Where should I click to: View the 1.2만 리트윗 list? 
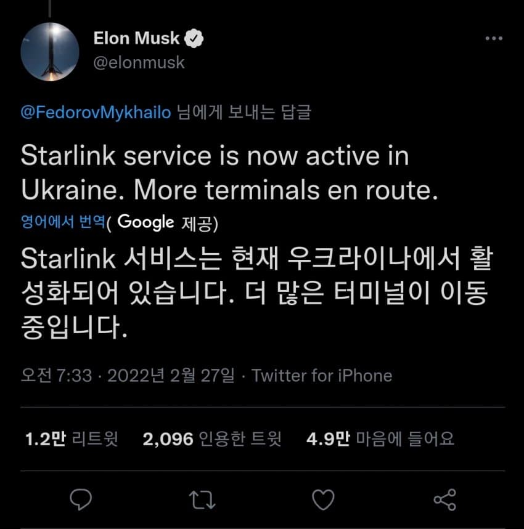click(x=72, y=438)
